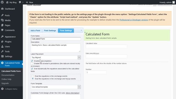Open the Calculated Fields Form submenu item
176x99 pixels.
coord(11,71)
